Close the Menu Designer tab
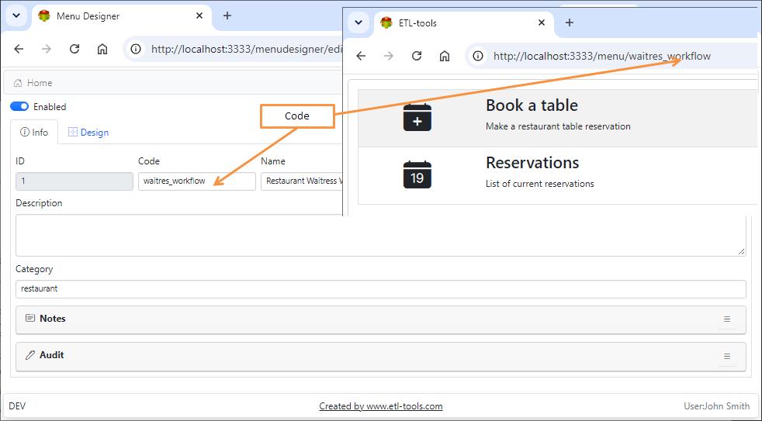 [x=199, y=16]
